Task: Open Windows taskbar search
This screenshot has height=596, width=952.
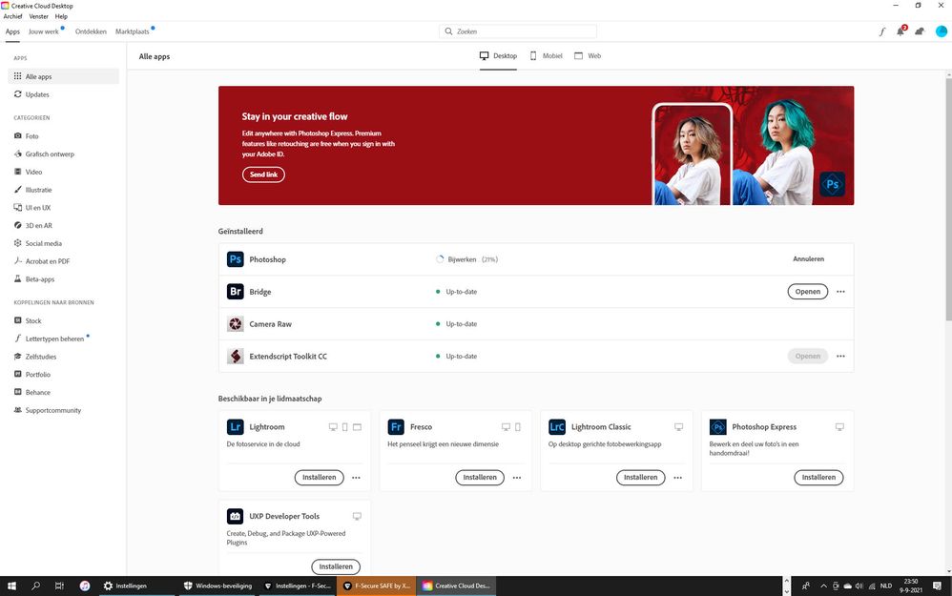Action: click(x=36, y=586)
